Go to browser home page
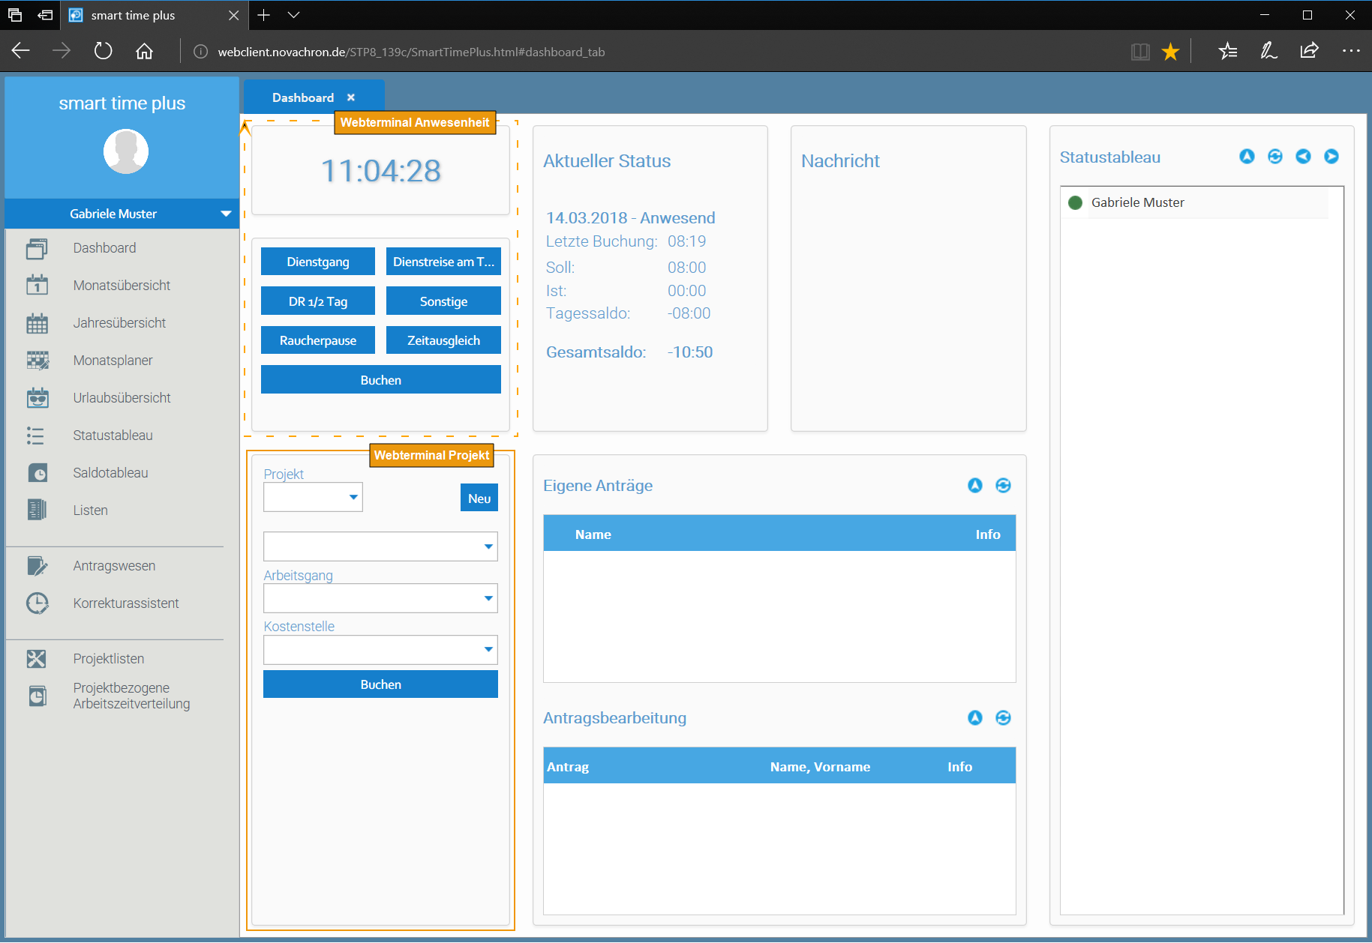The height and width of the screenshot is (943, 1372). [x=144, y=51]
